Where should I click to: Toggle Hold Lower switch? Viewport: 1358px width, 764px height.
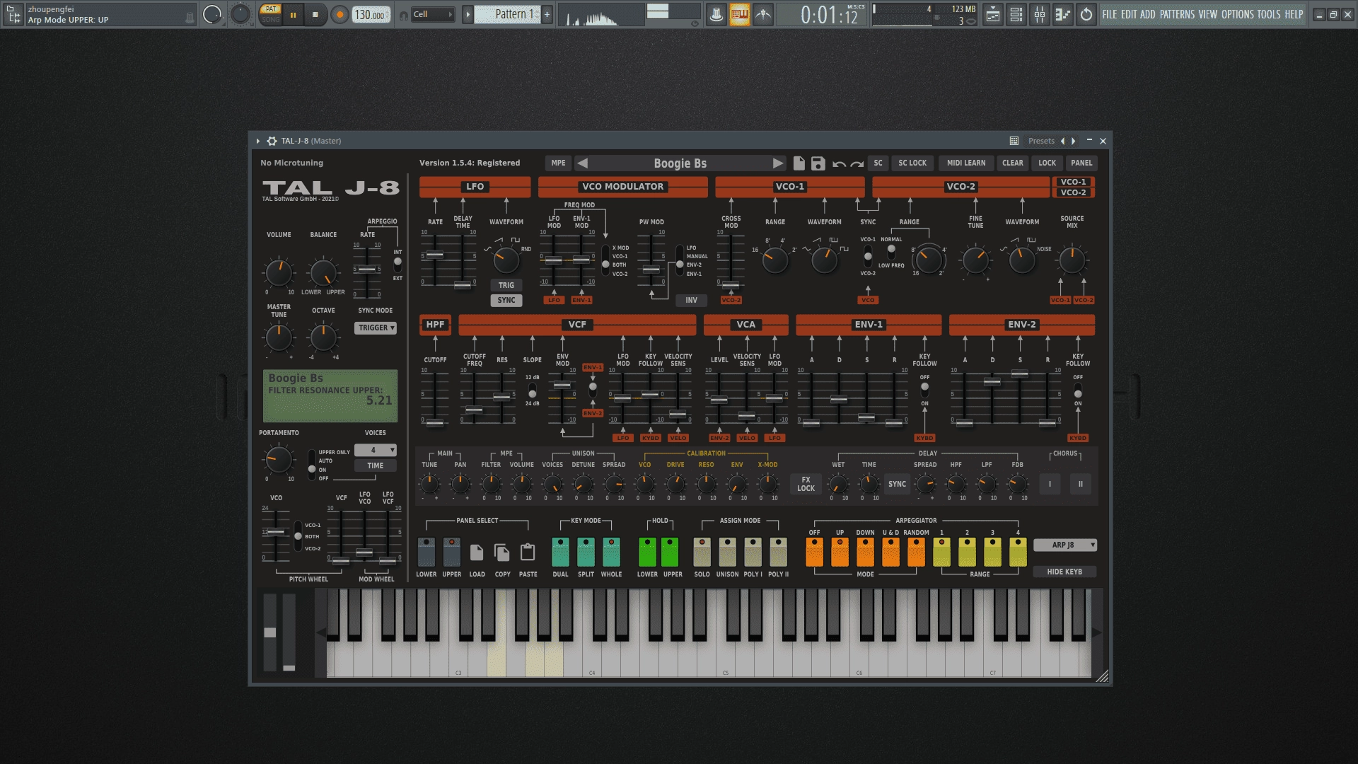[647, 552]
